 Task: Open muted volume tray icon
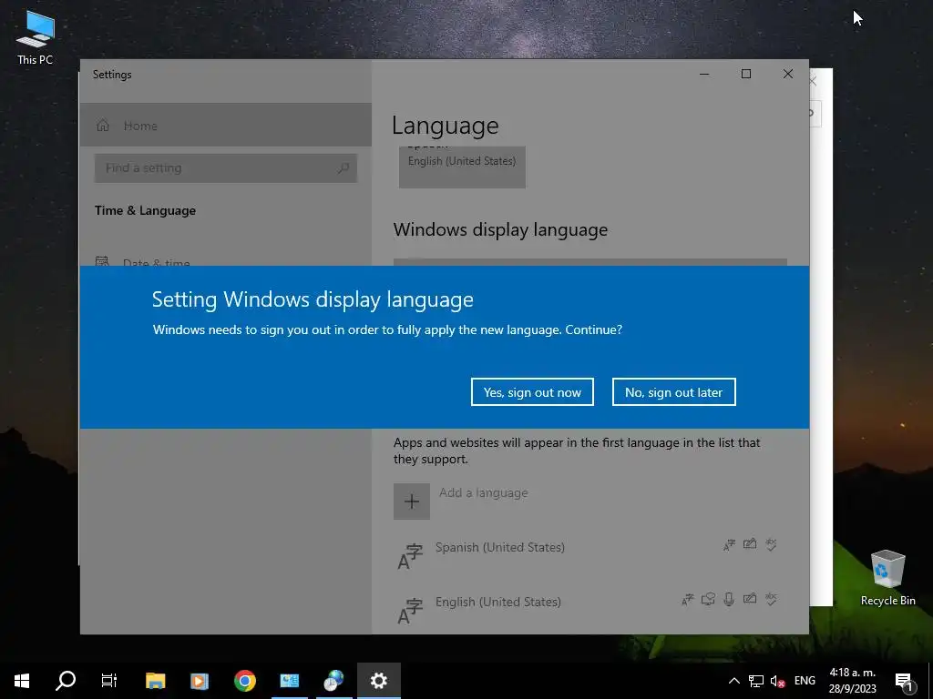click(777, 681)
